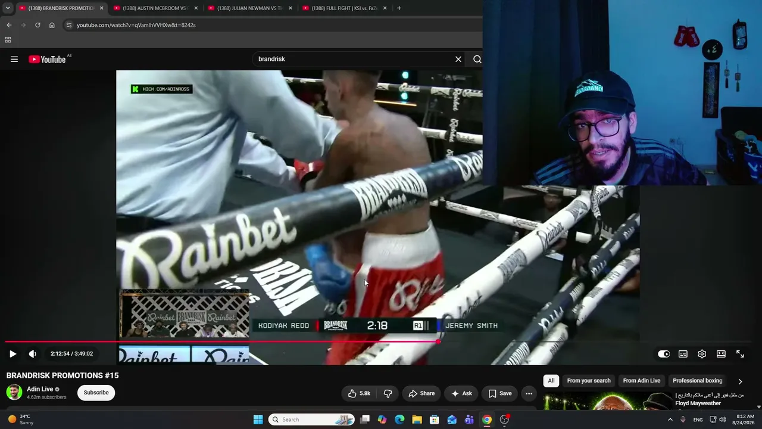Open Microsoft Store from the taskbar
This screenshot has width=762, height=429.
[x=434, y=419]
